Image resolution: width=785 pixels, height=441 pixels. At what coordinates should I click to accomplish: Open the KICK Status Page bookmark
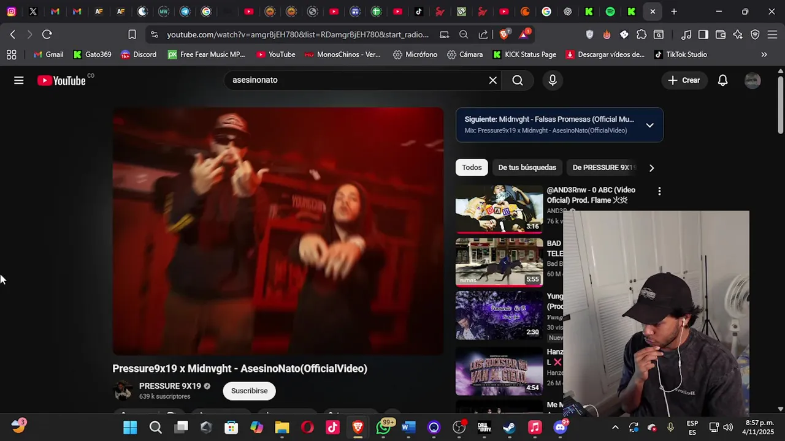pyautogui.click(x=524, y=55)
